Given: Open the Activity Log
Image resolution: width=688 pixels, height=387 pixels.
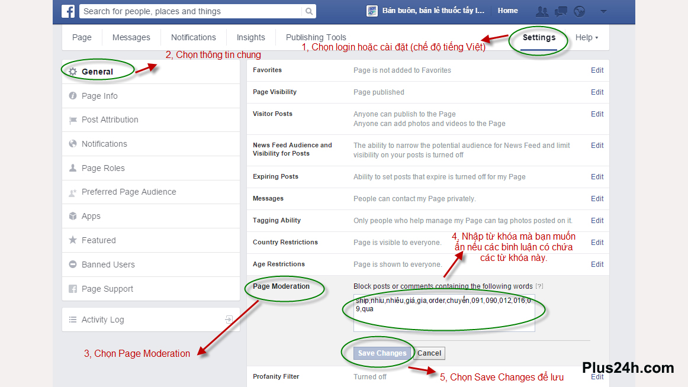Looking at the screenshot, I should click(151, 320).
